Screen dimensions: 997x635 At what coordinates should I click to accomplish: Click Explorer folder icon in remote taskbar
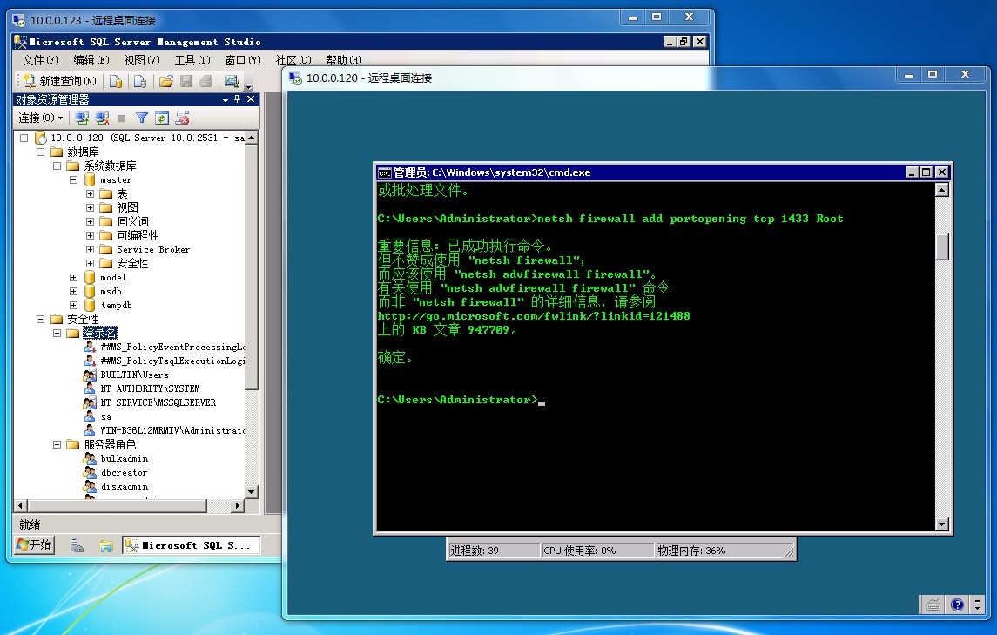coord(105,545)
